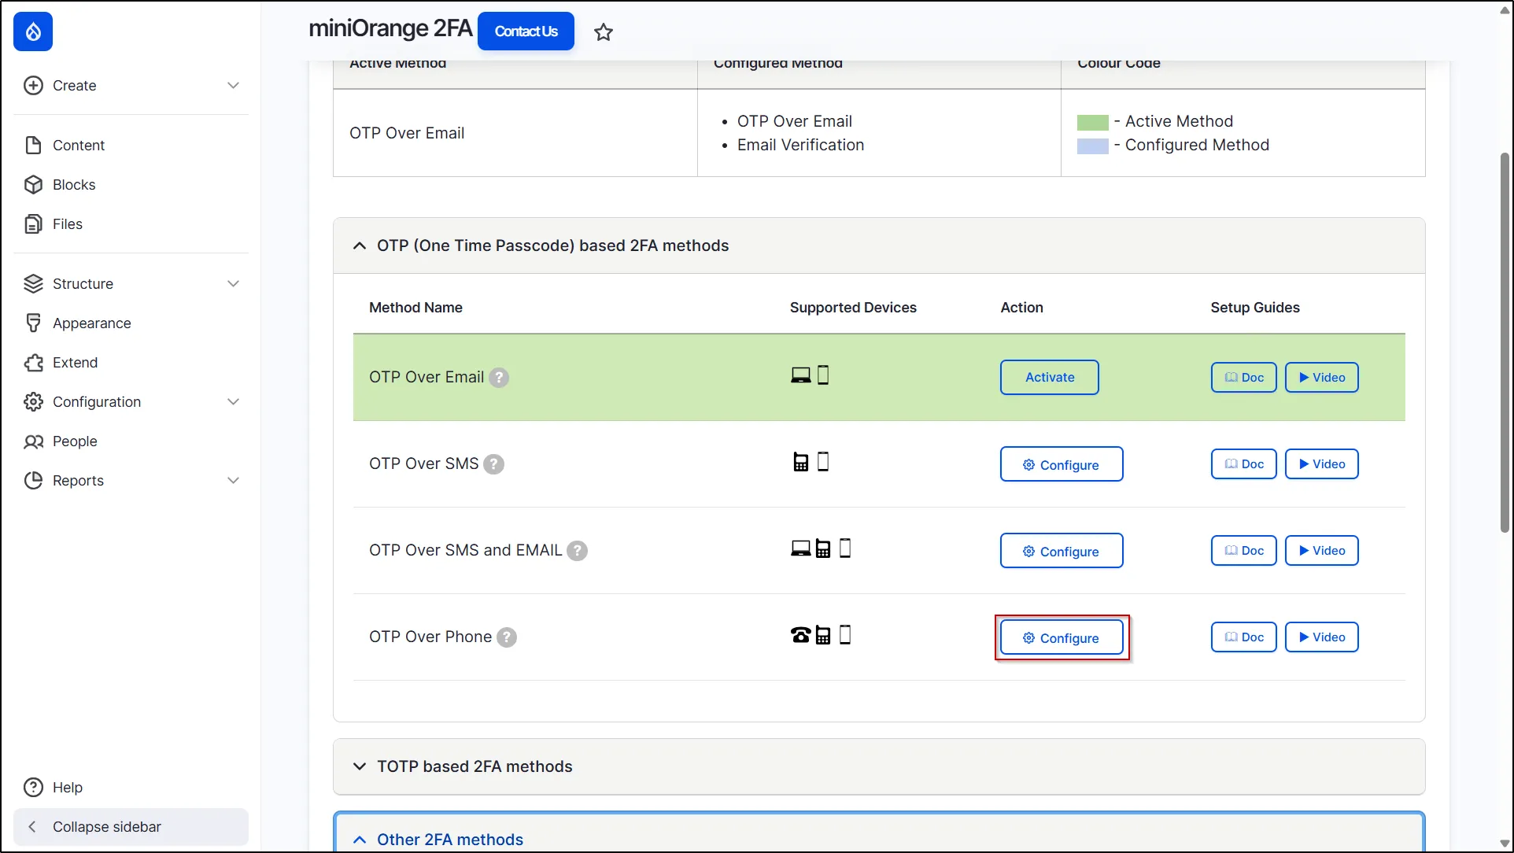Click the Blocks cube icon
The image size is (1514, 853).
(33, 184)
